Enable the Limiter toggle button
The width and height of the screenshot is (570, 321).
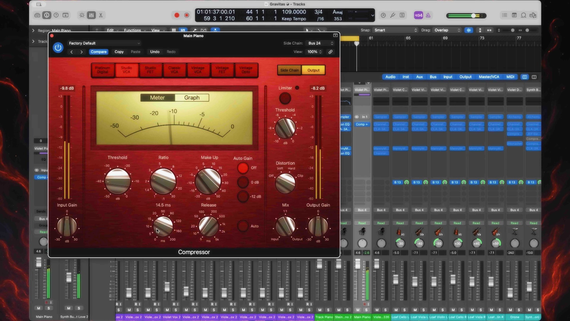pyautogui.click(x=285, y=98)
